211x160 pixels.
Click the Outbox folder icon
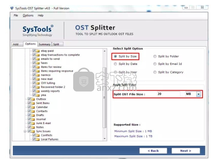coord(33,99)
